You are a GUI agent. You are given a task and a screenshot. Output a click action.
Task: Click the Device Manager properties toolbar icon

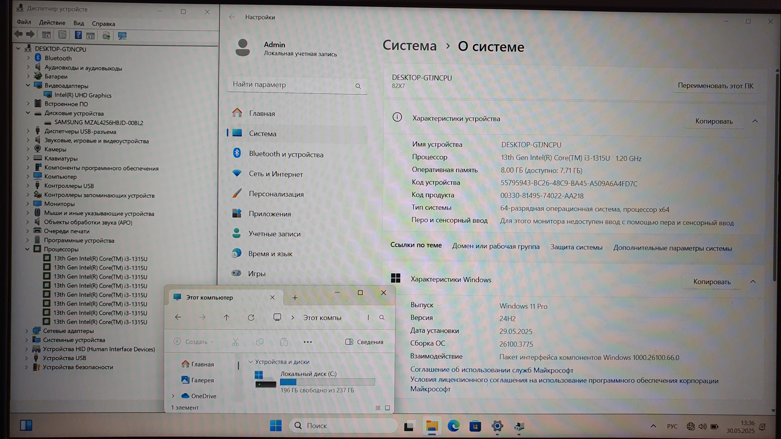pyautogui.click(x=62, y=35)
